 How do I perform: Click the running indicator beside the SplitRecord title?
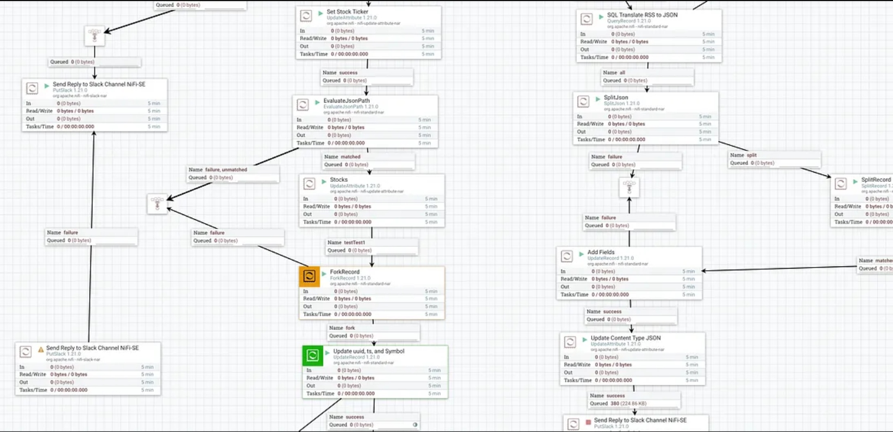[855, 181]
